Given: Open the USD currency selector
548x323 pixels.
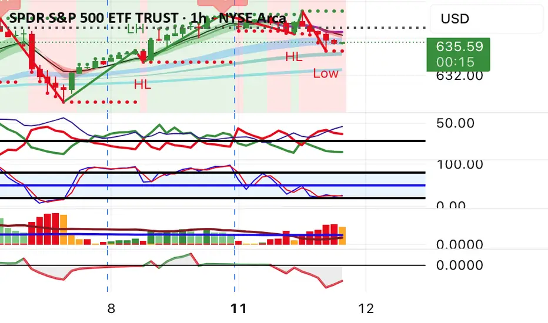Looking at the screenshot, I should coord(486,19).
